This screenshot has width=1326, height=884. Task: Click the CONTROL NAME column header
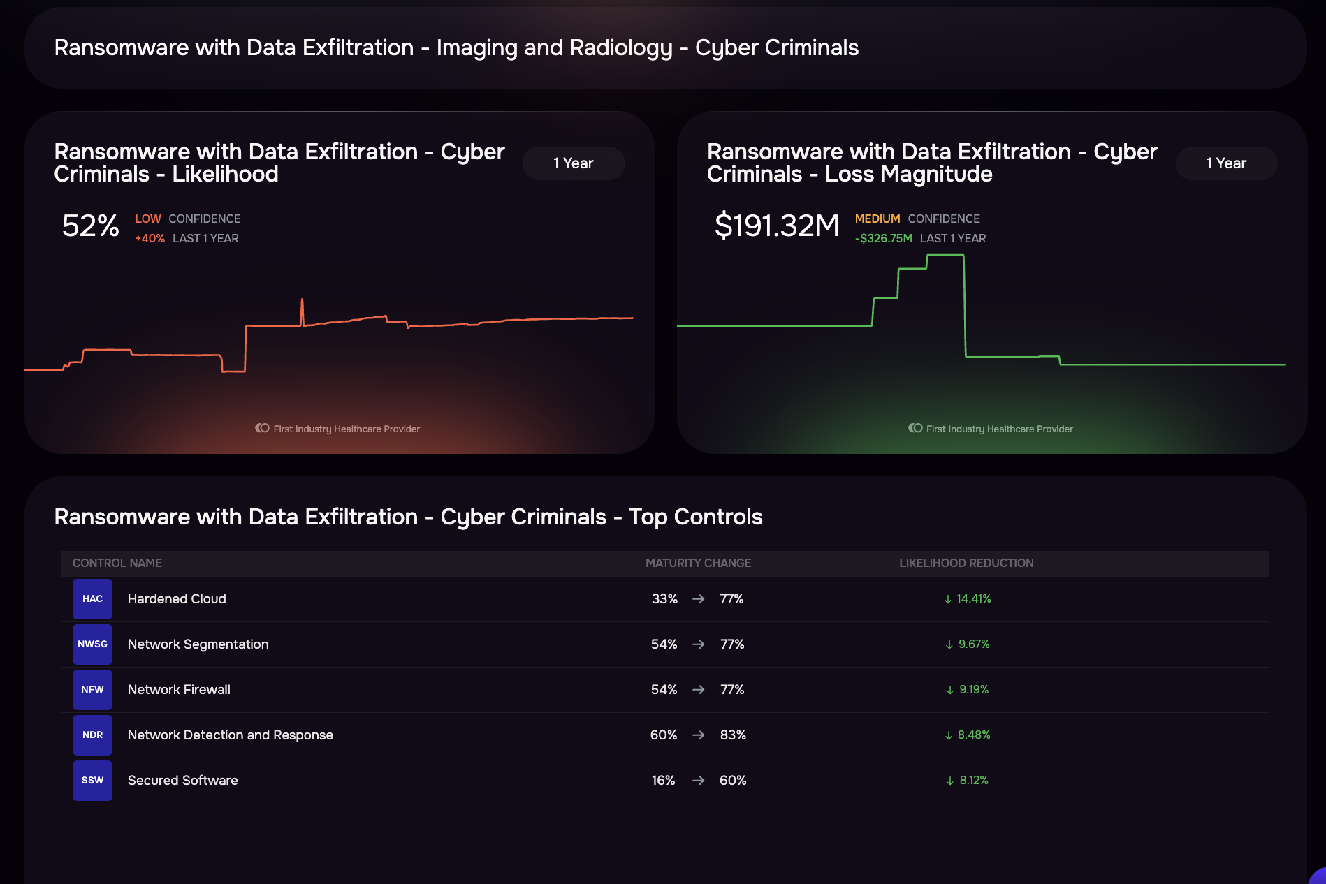click(116, 563)
